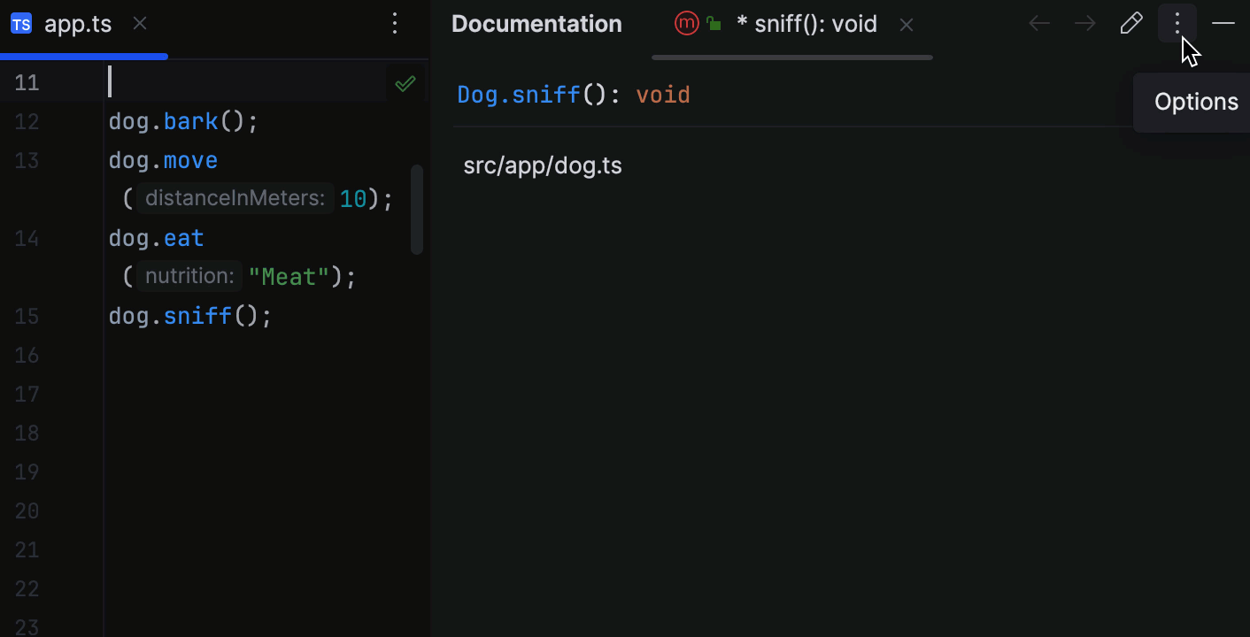The height and width of the screenshot is (637, 1250).
Task: Click the editor scrollbar thumb
Action: point(417,208)
